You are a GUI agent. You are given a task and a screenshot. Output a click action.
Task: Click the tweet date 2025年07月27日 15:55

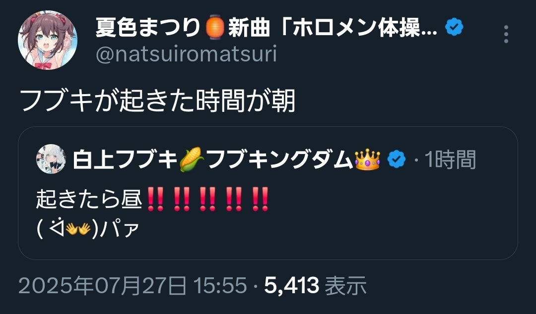[133, 285]
